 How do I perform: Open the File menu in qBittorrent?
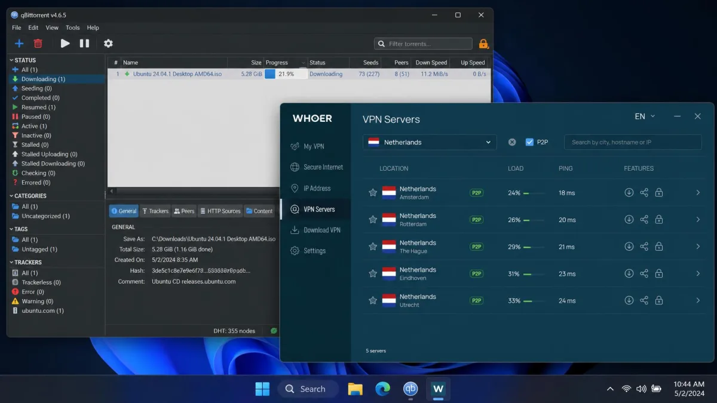(17, 27)
